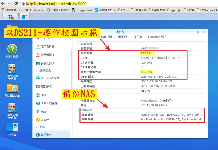
Task: Click the address bar URL
Action: [56, 4]
